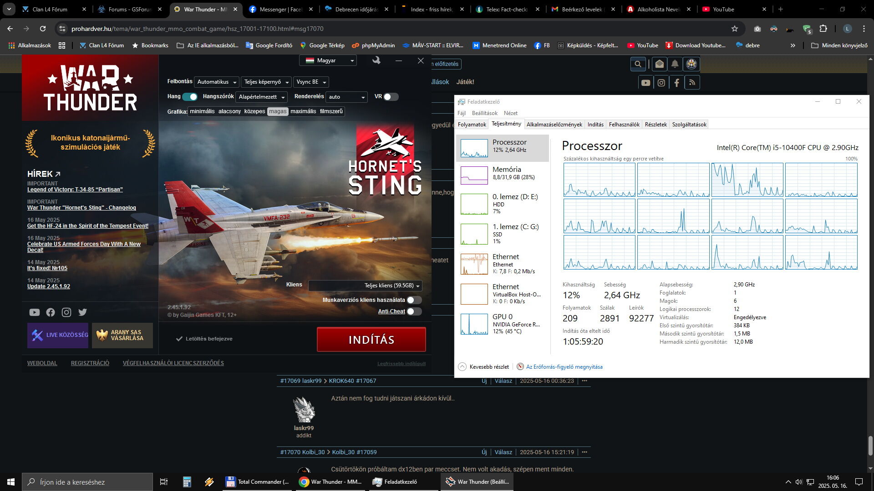The height and width of the screenshot is (491, 874).
Task: Open the Teljes kliens (59.5GB) dropdown
Action: (365, 286)
